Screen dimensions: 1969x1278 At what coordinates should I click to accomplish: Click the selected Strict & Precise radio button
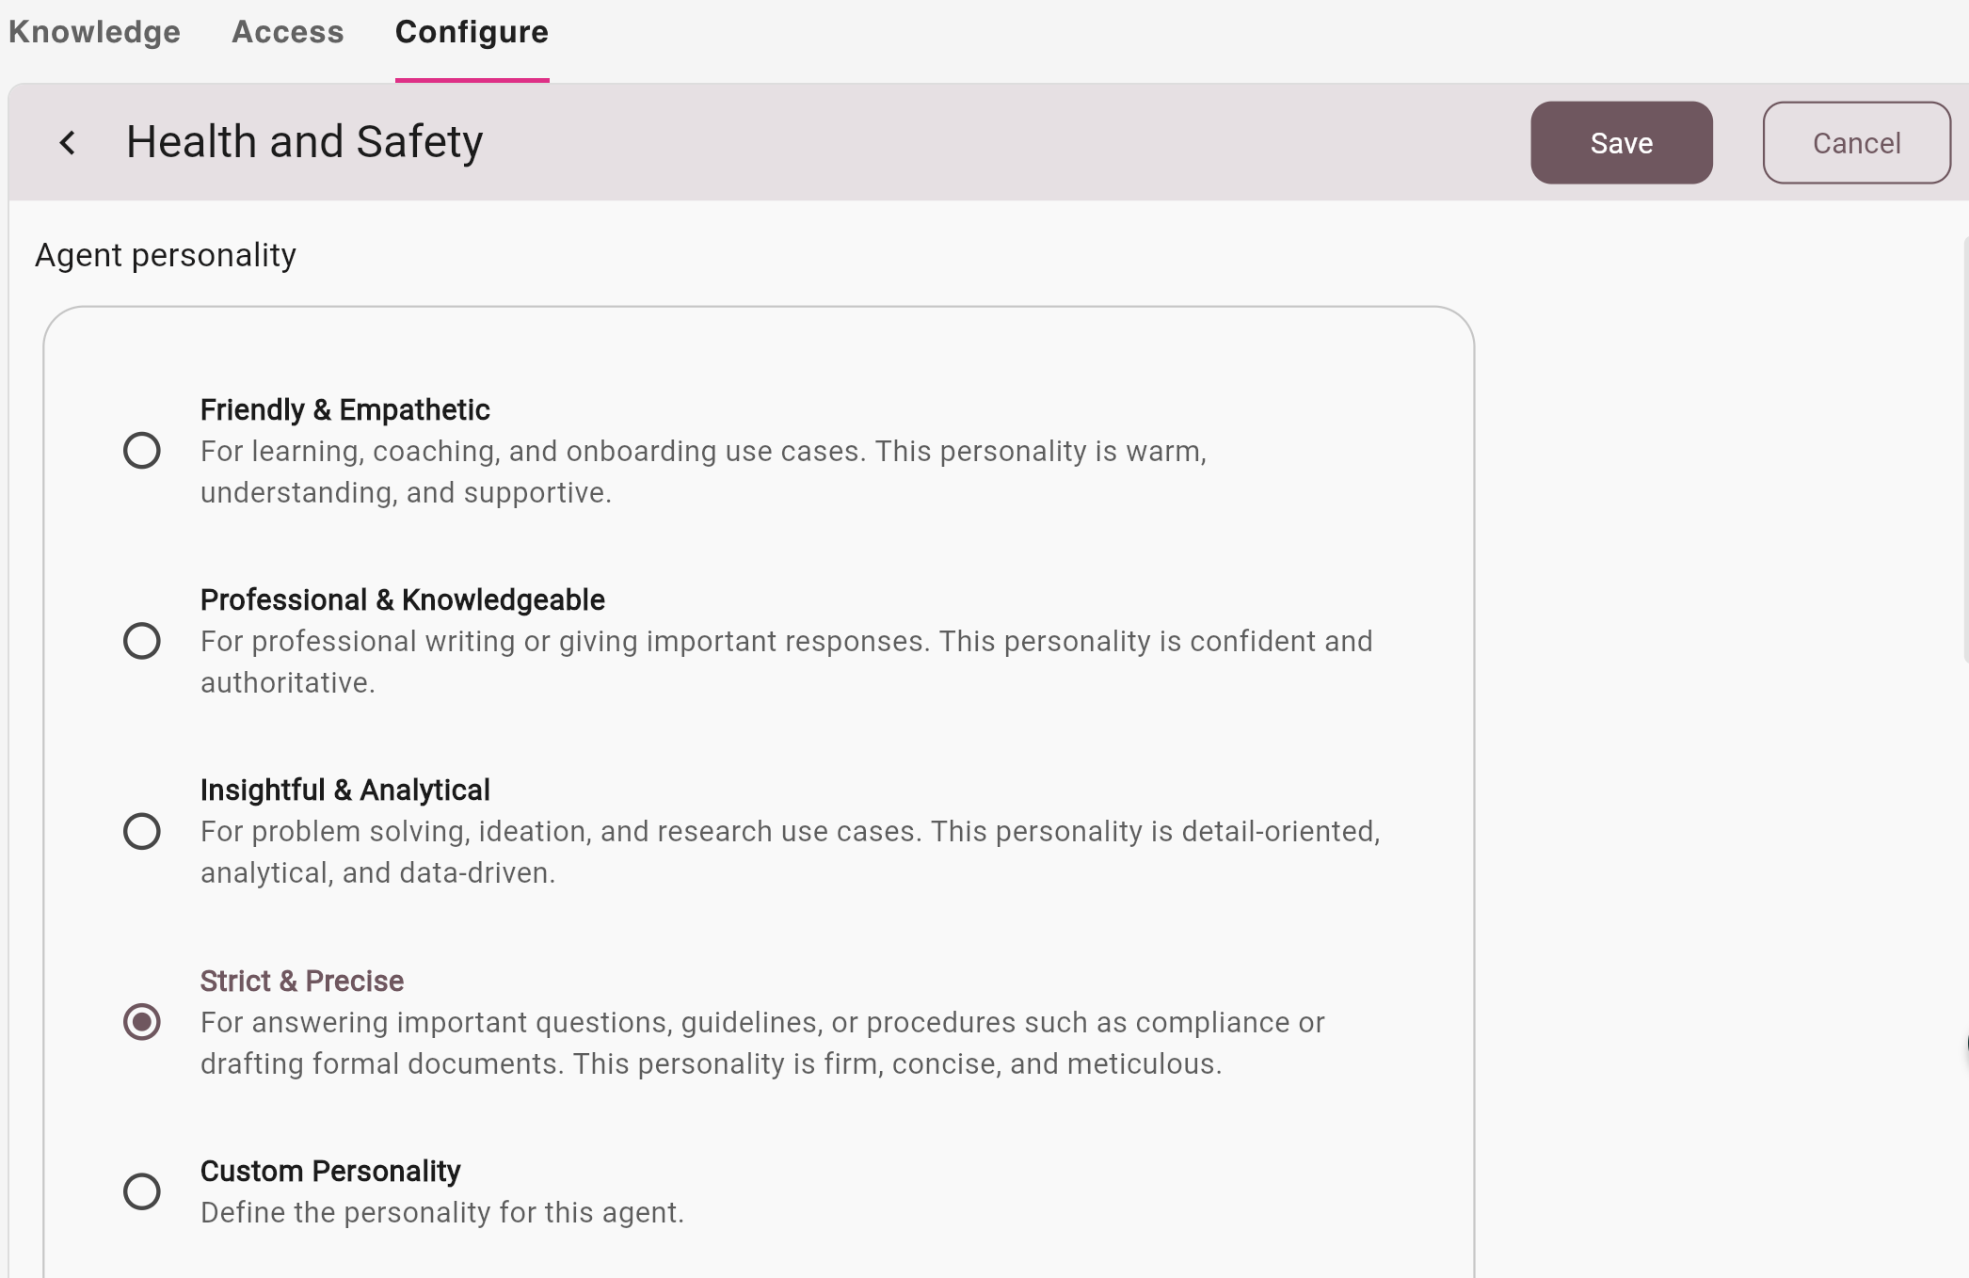click(x=142, y=1022)
